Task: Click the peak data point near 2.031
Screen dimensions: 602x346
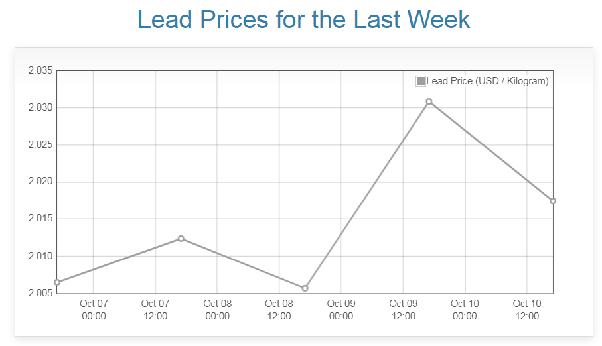Action: [x=429, y=101]
